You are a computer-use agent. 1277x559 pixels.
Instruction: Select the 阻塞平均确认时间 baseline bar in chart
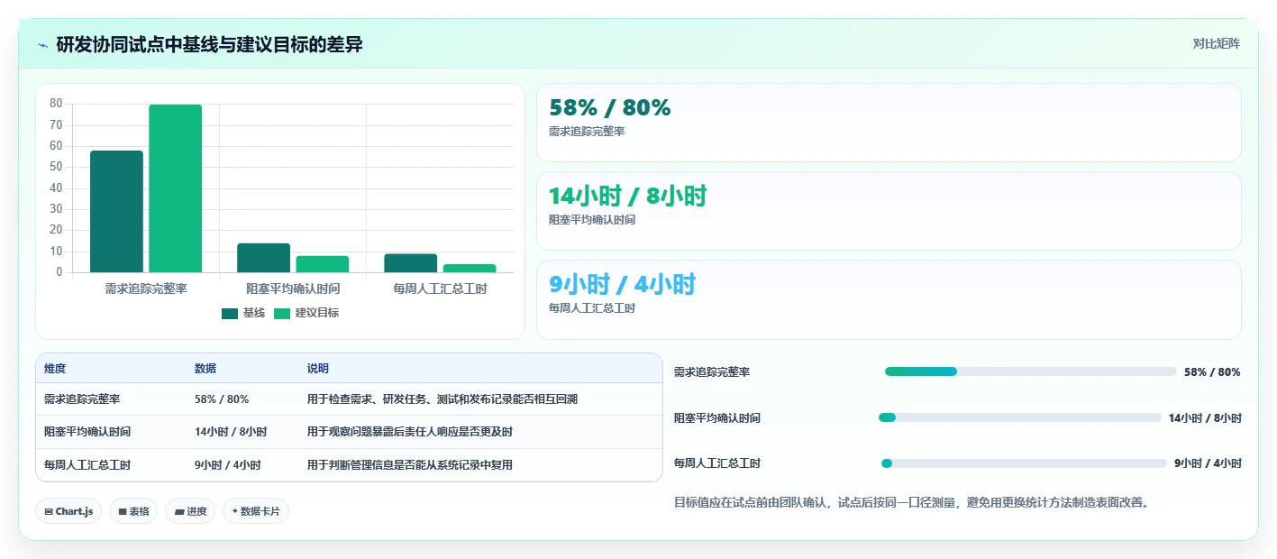[x=263, y=258]
